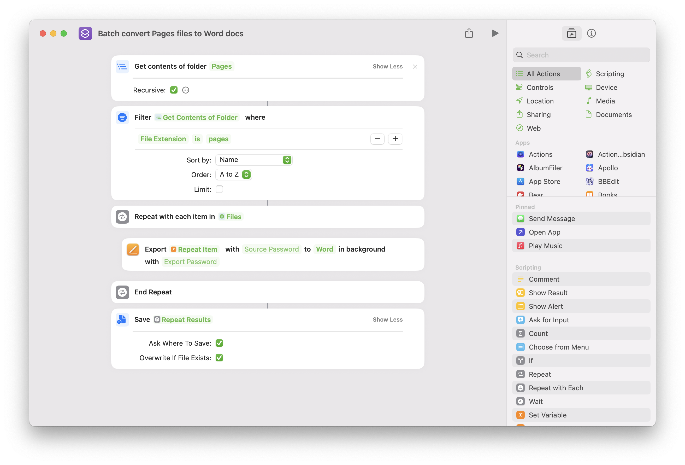
Task: Select the Ask for Input action
Action: (581, 320)
